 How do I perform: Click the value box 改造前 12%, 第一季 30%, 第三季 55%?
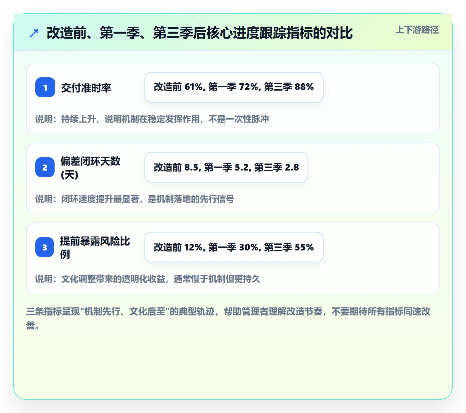[234, 247]
